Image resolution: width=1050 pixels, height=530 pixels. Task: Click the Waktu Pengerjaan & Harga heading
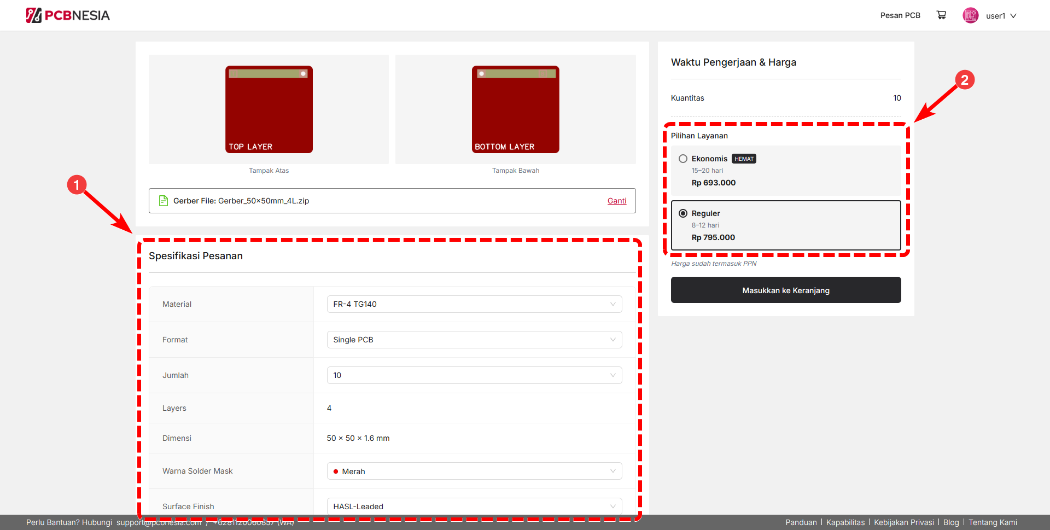coord(733,62)
